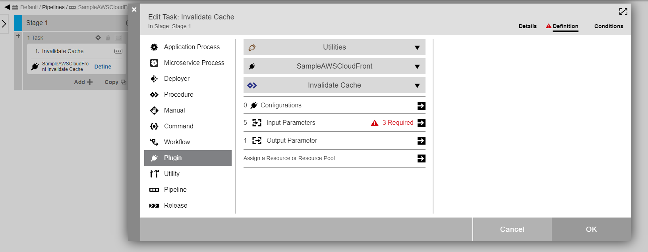Click the Assign a Resource or Resource Pool row

[335, 158]
